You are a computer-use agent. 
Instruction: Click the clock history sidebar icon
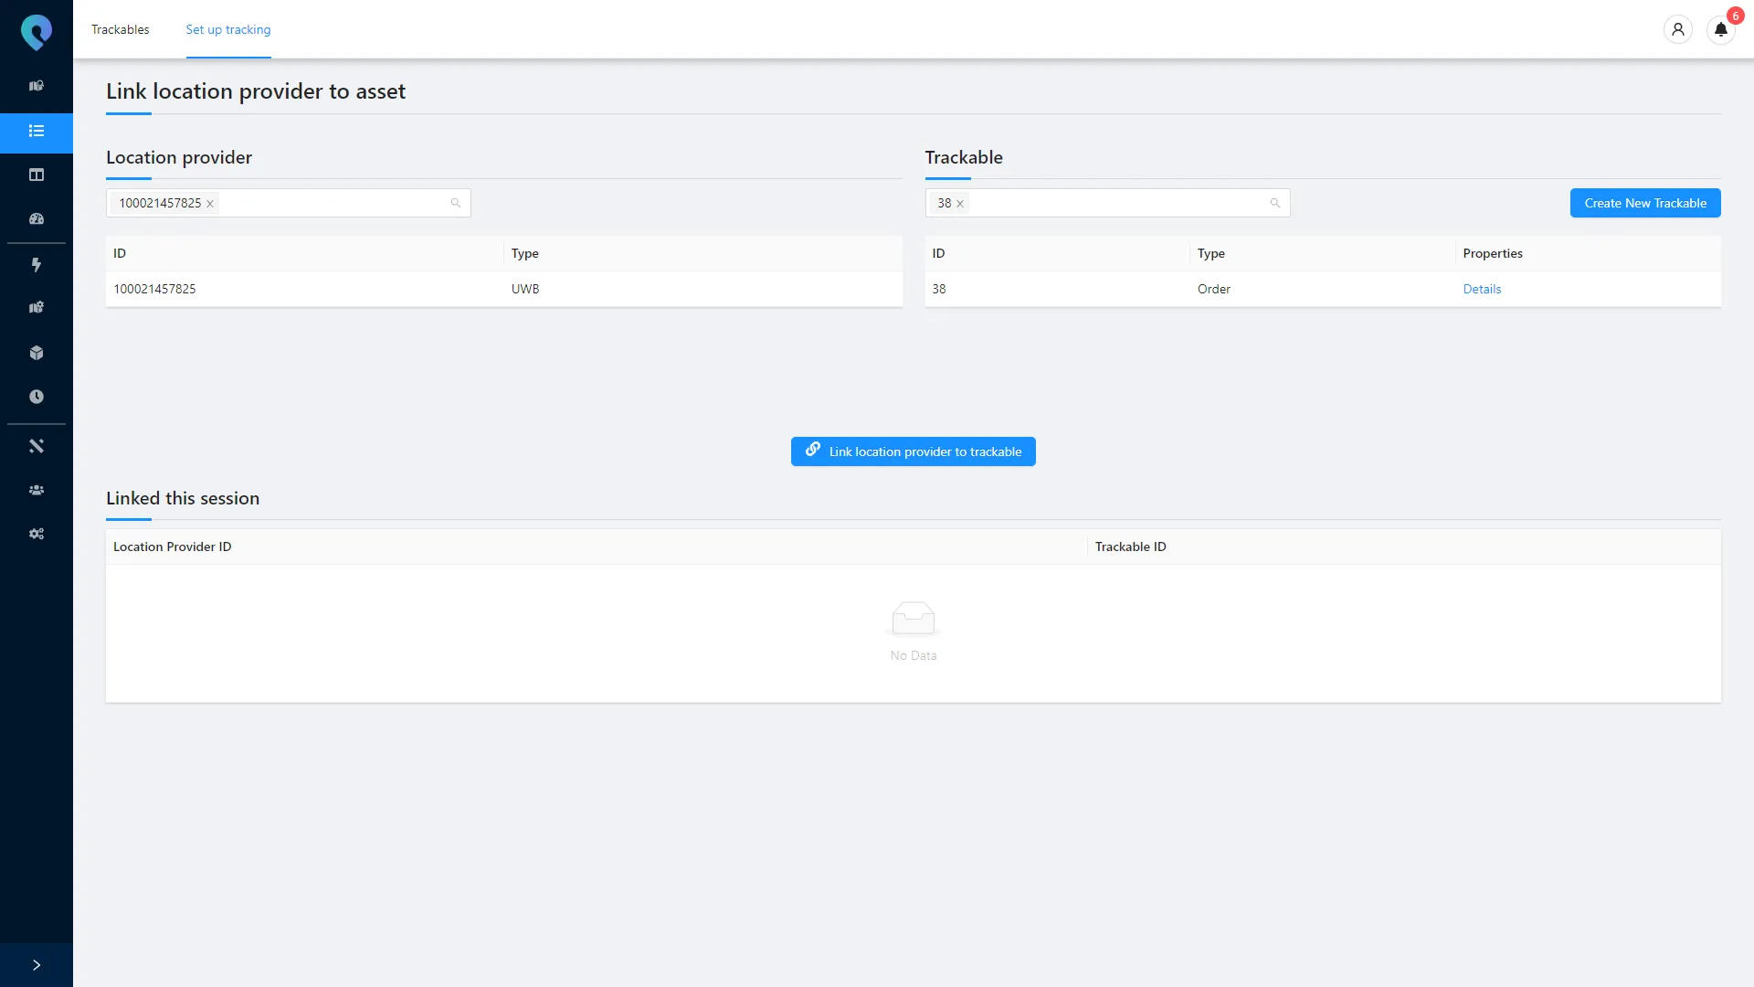click(x=37, y=397)
